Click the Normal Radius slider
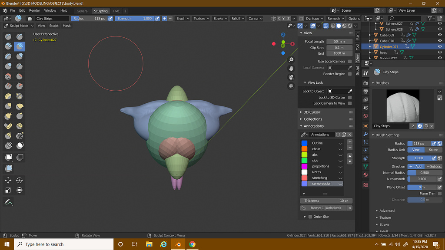445x250 pixels. [x=425, y=173]
